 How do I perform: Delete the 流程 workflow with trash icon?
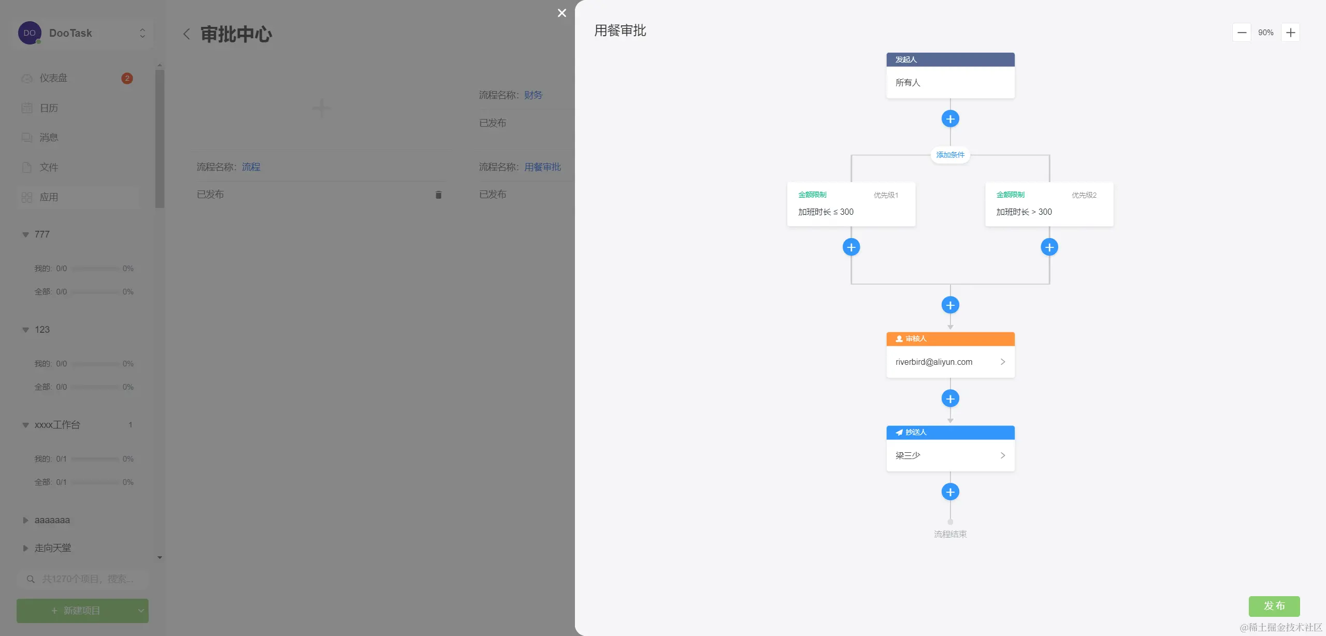pos(438,195)
